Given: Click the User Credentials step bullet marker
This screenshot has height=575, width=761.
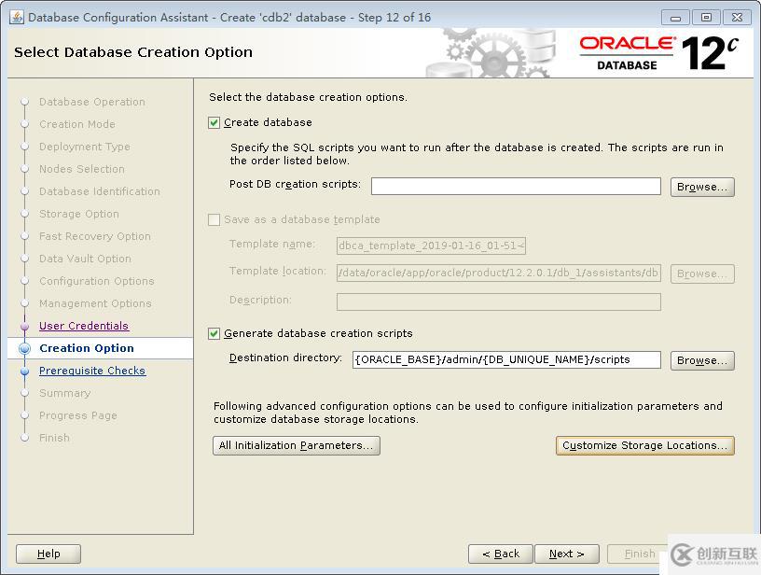Looking at the screenshot, I should click(25, 327).
